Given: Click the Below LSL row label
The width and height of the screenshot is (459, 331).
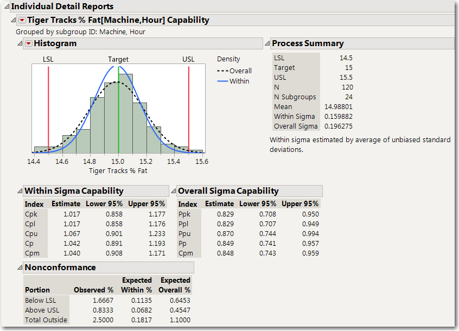Looking at the screenshot, I should click(40, 301).
